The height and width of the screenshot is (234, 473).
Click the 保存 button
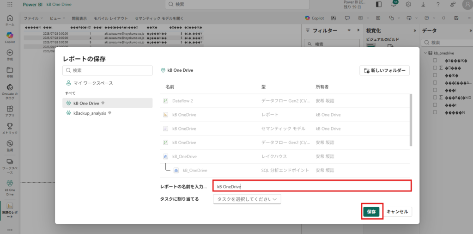(371, 211)
